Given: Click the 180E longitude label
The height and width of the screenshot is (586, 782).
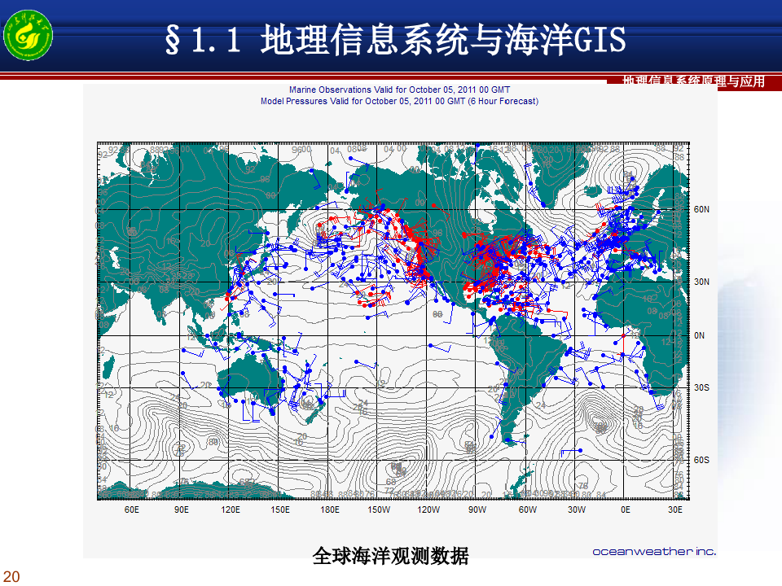Looking at the screenshot, I should coord(330,509).
